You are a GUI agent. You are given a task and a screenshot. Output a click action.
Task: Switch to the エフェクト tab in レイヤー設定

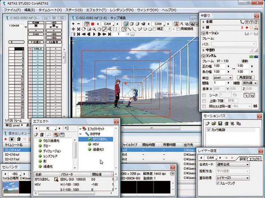point(255,158)
